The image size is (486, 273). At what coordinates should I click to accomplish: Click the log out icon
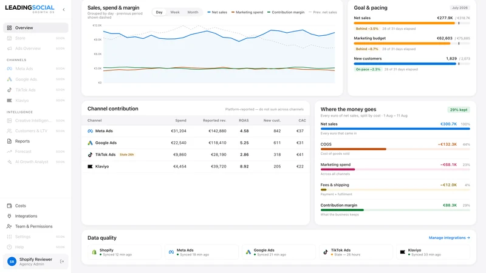point(62,261)
